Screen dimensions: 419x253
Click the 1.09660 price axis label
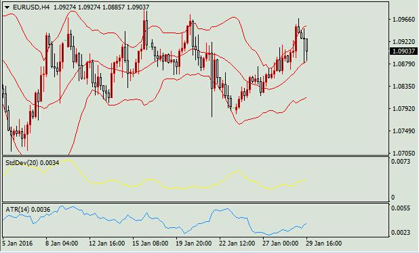click(404, 20)
